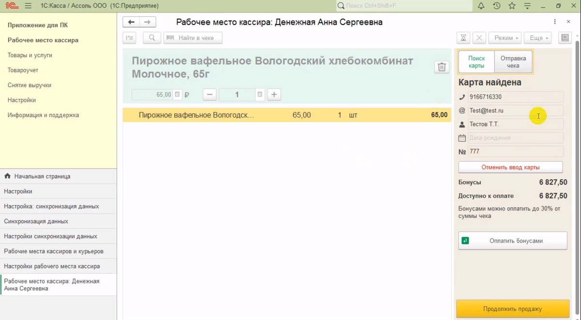The height and width of the screenshot is (320, 581).
Task: Switch to Начальная страница tab
Action: (x=58, y=176)
